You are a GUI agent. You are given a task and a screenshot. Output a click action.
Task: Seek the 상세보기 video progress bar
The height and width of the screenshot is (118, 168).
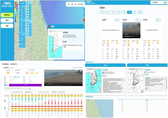(63, 85)
